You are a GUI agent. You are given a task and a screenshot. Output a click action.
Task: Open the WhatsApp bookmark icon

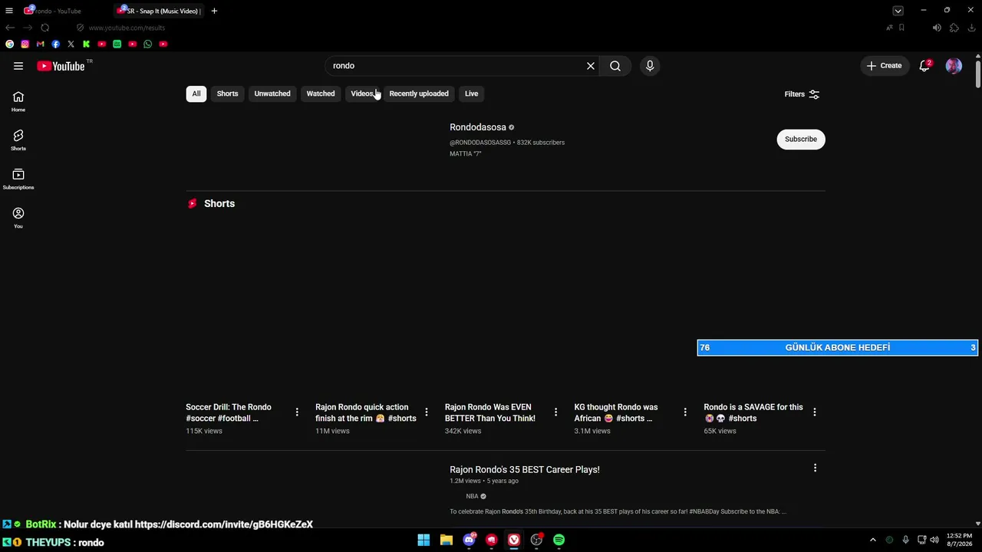click(148, 44)
